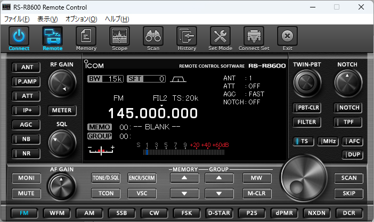This screenshot has width=374, height=222.
Task: Click the SKIP button
Action: tap(349, 193)
